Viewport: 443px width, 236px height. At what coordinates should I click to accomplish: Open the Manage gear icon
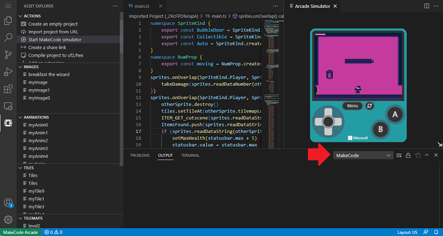8,219
